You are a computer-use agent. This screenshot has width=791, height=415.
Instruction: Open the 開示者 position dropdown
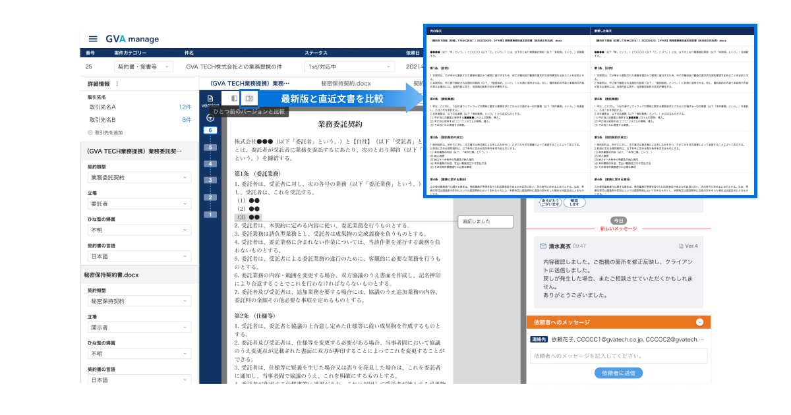pyautogui.click(x=139, y=327)
